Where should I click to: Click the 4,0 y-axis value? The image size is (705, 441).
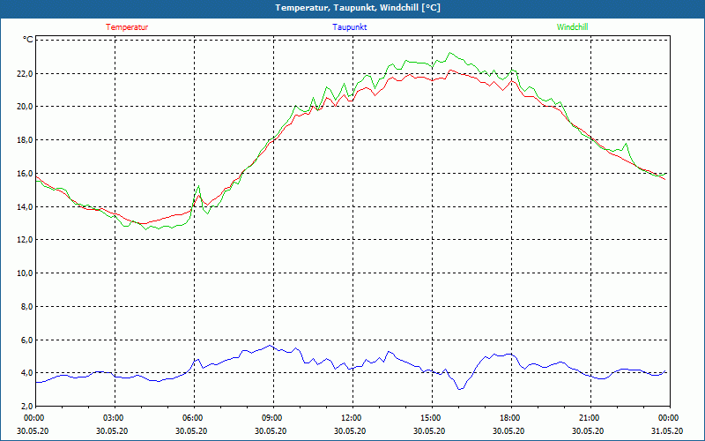26,373
